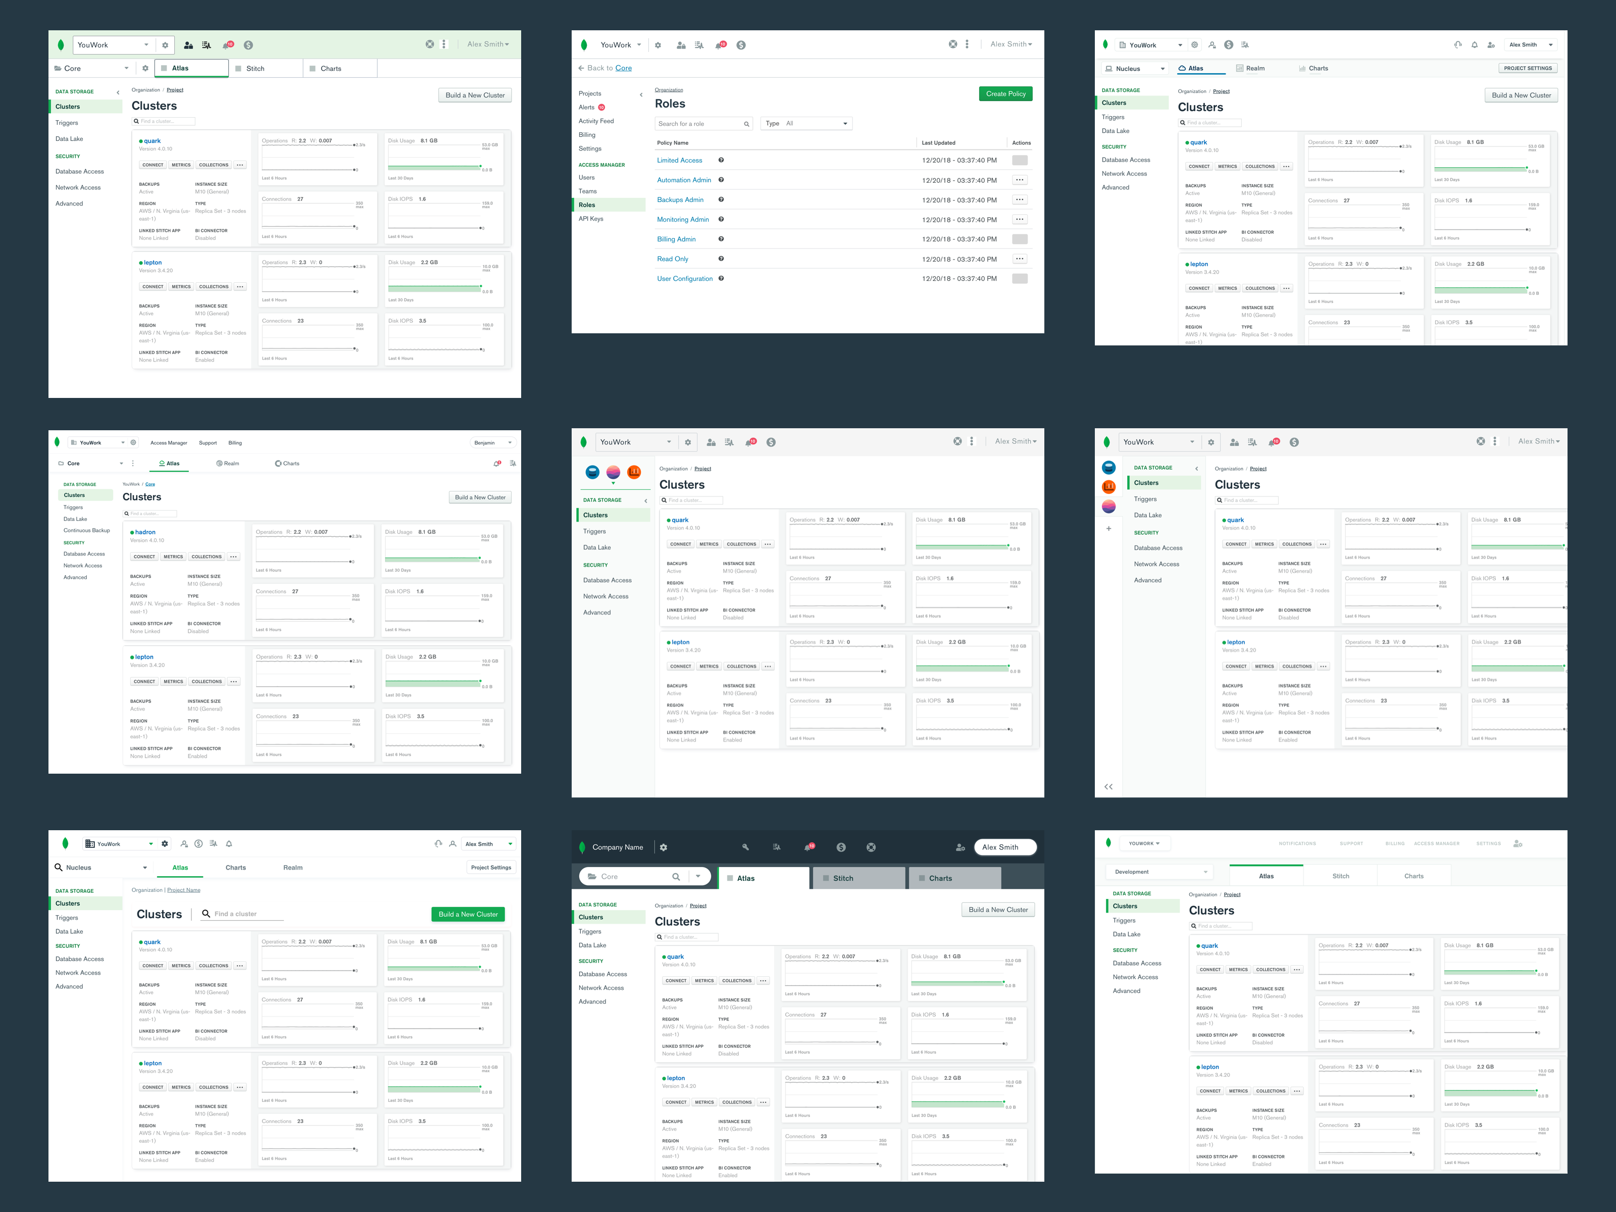Click the key icon in the dark header

746,847
